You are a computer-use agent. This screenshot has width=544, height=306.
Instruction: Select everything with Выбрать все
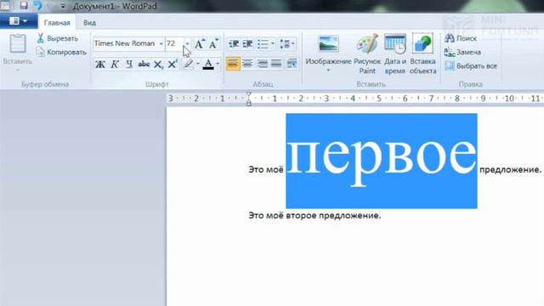471,65
